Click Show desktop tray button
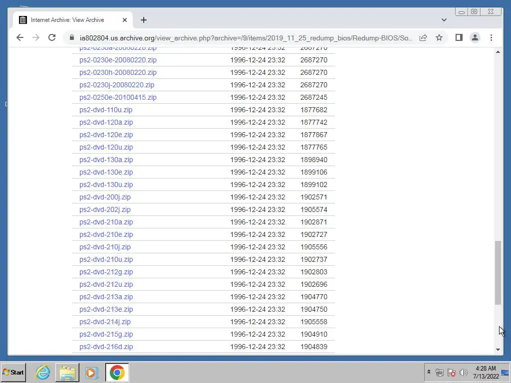The width and height of the screenshot is (511, 383). (x=506, y=372)
